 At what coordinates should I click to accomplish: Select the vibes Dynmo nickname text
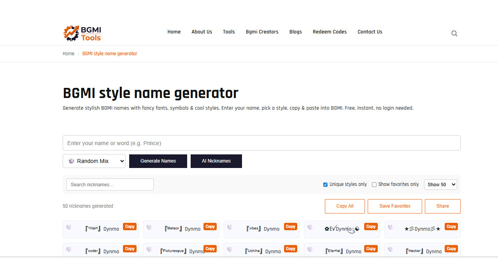(x=263, y=229)
